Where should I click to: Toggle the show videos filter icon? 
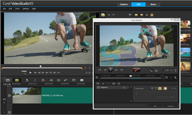136,15
